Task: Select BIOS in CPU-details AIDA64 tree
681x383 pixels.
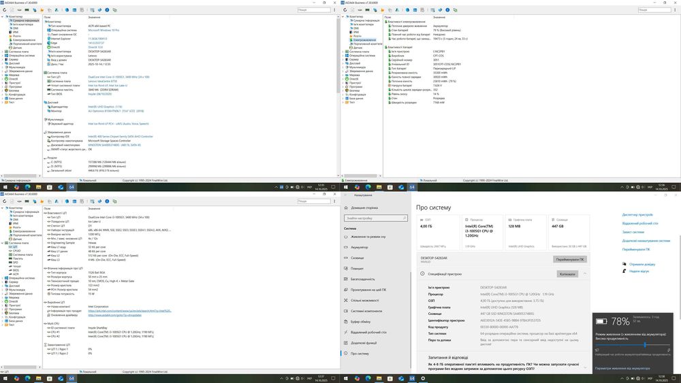Action: point(16,270)
